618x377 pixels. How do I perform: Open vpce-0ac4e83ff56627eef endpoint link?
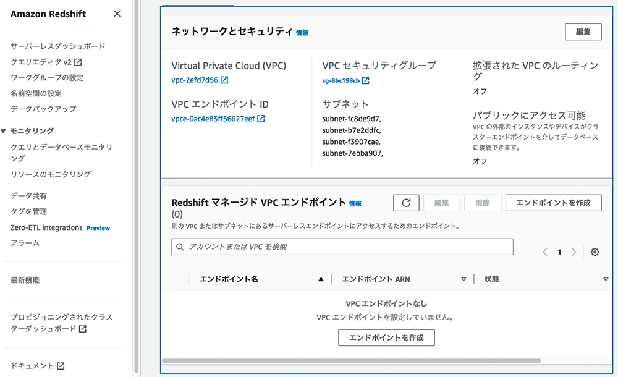(x=213, y=119)
